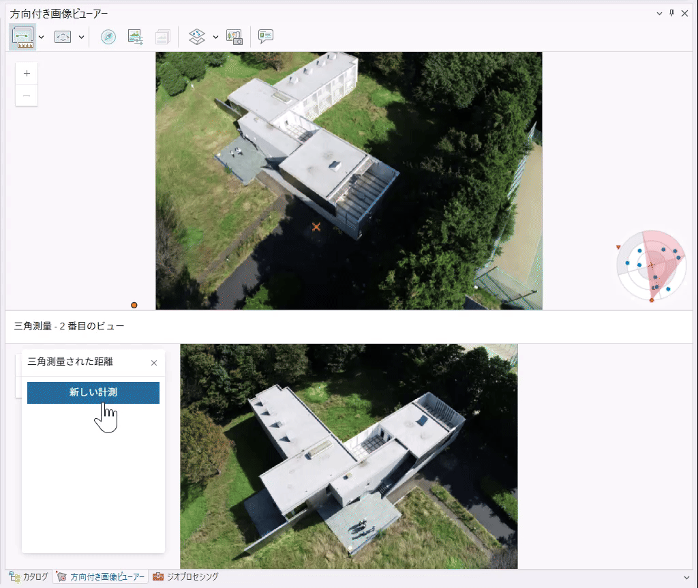
Task: Toggle the auto-hide pin for viewer pane
Action: click(671, 13)
